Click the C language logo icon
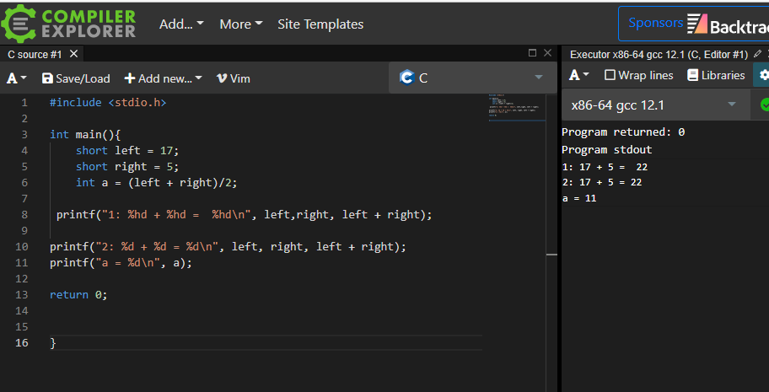The width and height of the screenshot is (769, 392). click(406, 78)
